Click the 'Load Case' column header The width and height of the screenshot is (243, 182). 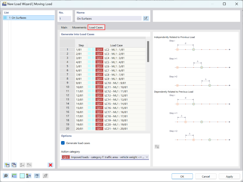pos(116,45)
